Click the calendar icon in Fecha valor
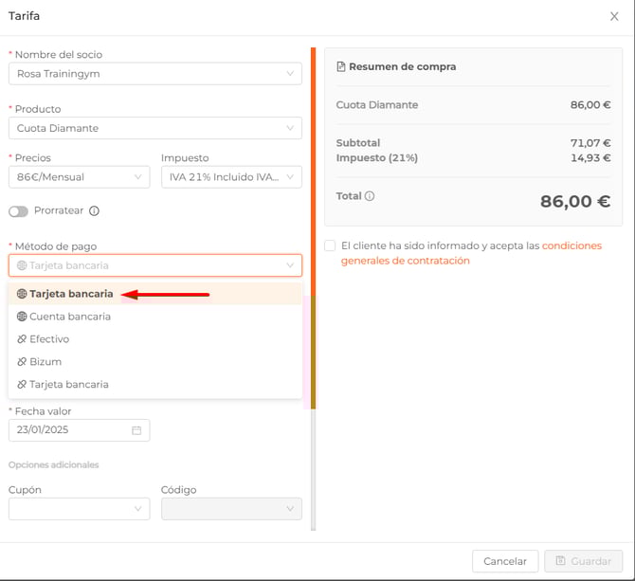Viewport: 635px width, 581px height. (136, 430)
